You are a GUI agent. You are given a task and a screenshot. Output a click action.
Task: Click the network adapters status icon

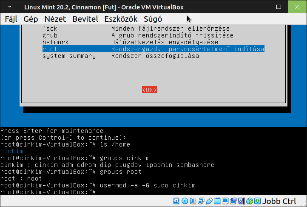[x=201, y=201]
